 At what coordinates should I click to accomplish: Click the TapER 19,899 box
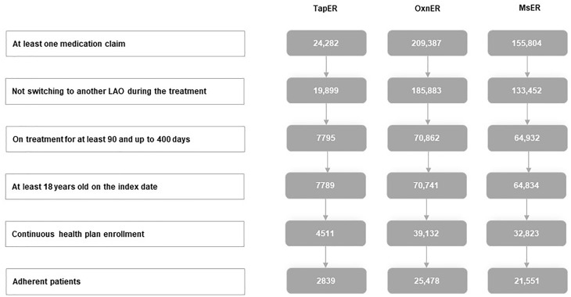tap(326, 90)
